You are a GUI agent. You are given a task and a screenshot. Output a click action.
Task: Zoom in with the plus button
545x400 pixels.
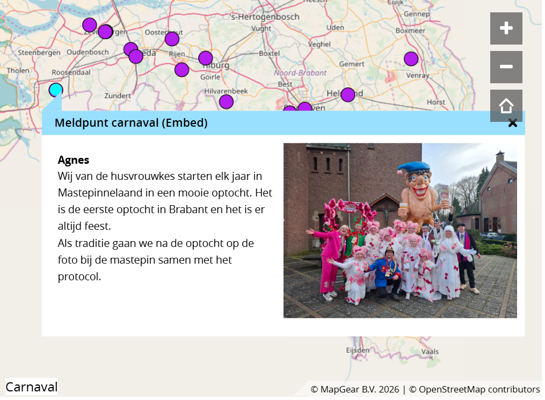click(506, 28)
